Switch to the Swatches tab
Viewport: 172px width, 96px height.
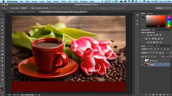[150, 13]
